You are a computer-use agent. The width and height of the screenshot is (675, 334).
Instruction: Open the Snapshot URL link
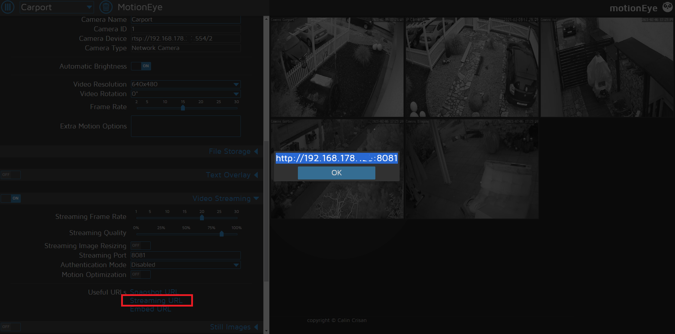click(154, 292)
